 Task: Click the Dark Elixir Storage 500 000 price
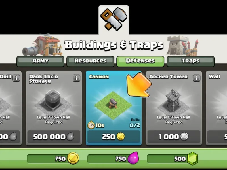pos(54,137)
